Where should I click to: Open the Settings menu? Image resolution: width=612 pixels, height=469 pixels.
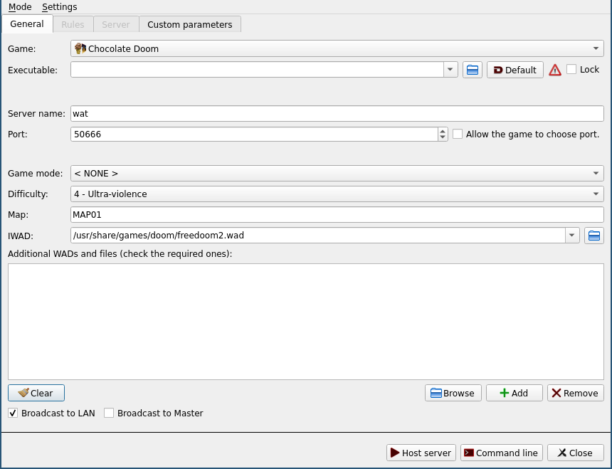pos(59,7)
